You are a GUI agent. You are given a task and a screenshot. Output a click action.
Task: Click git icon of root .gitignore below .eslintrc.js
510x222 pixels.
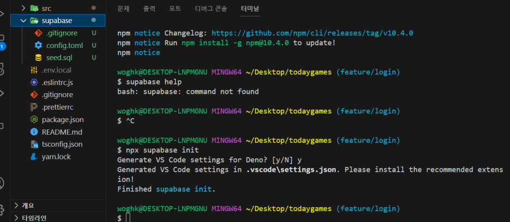[34, 95]
